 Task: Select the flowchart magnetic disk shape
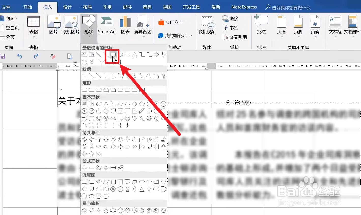(92, 196)
